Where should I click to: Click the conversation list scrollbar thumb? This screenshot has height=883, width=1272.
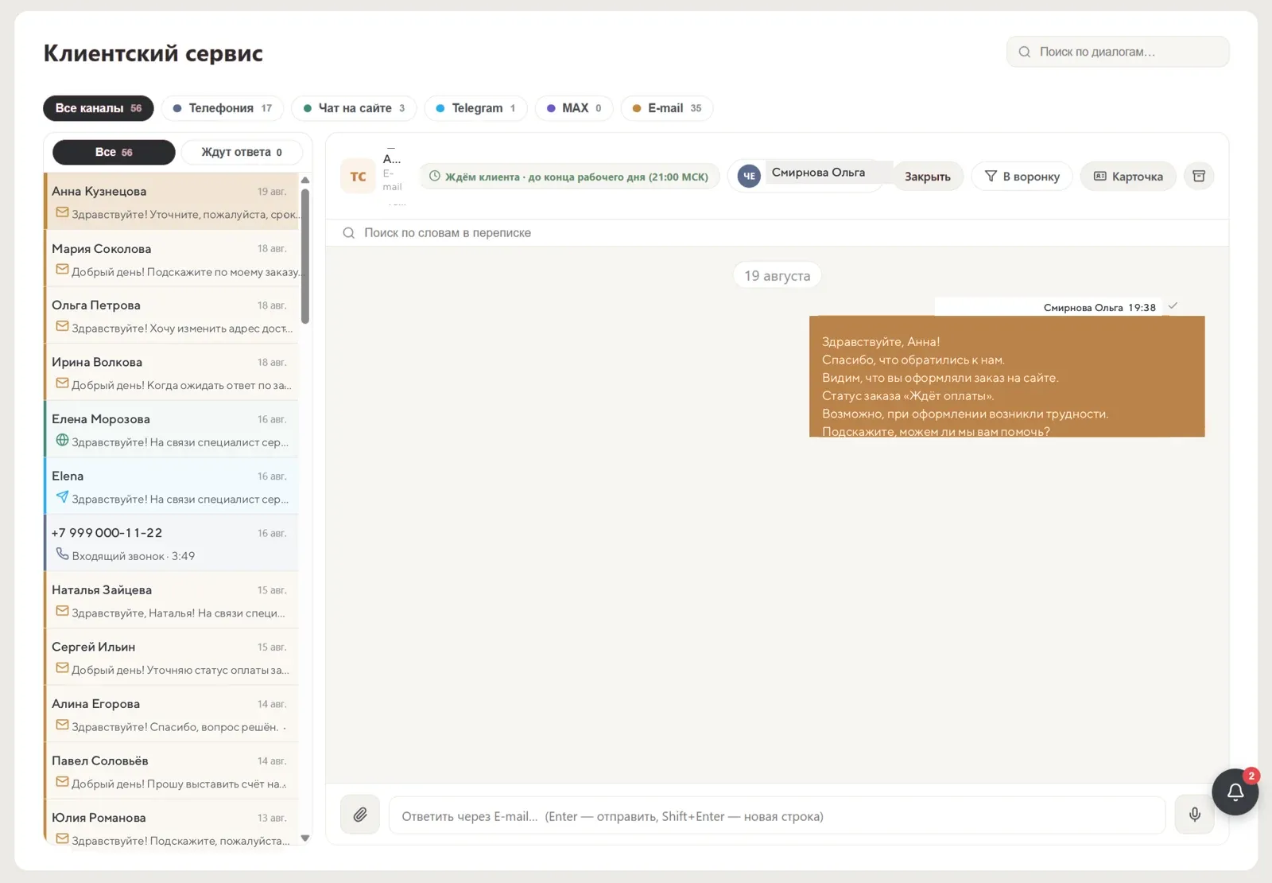305,256
